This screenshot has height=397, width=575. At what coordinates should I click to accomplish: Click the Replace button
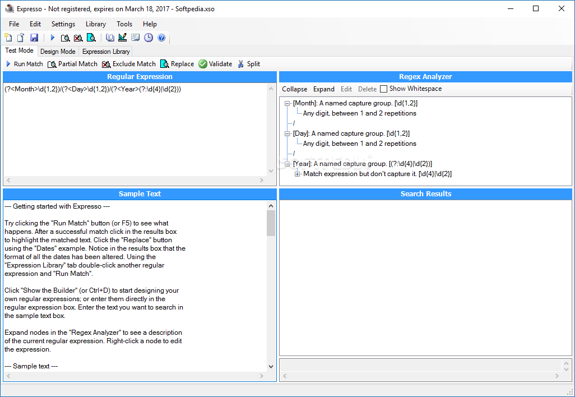click(x=177, y=64)
